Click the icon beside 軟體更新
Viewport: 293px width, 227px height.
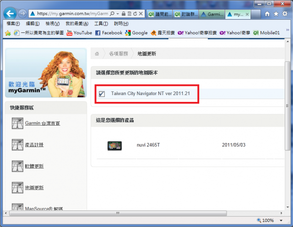[x=17, y=166]
